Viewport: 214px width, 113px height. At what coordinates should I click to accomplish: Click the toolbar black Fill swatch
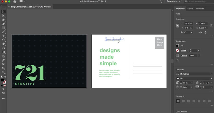click(x=2, y=80)
